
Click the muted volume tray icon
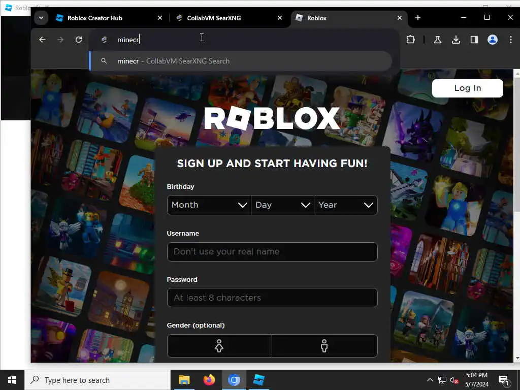coord(454,380)
